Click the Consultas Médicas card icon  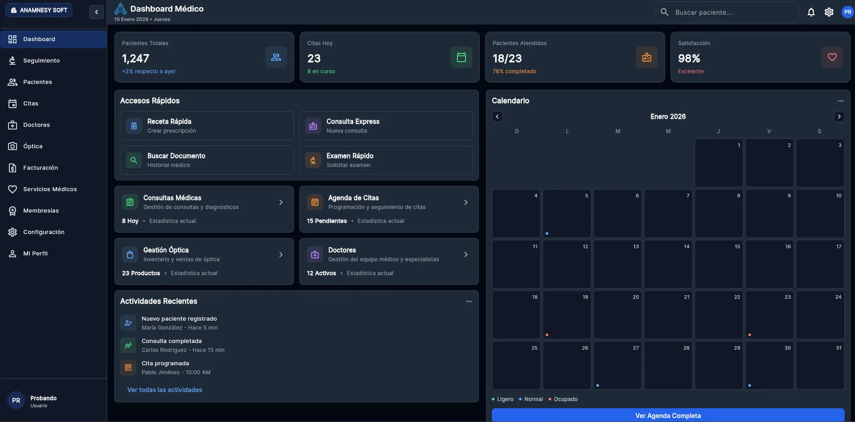130,202
